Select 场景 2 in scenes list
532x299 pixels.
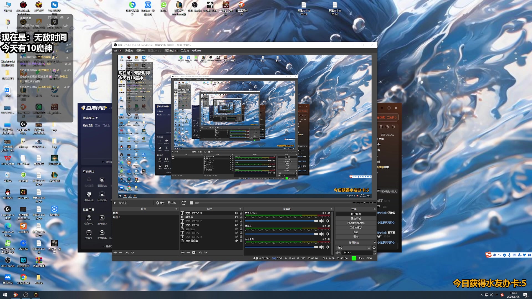tap(145, 217)
